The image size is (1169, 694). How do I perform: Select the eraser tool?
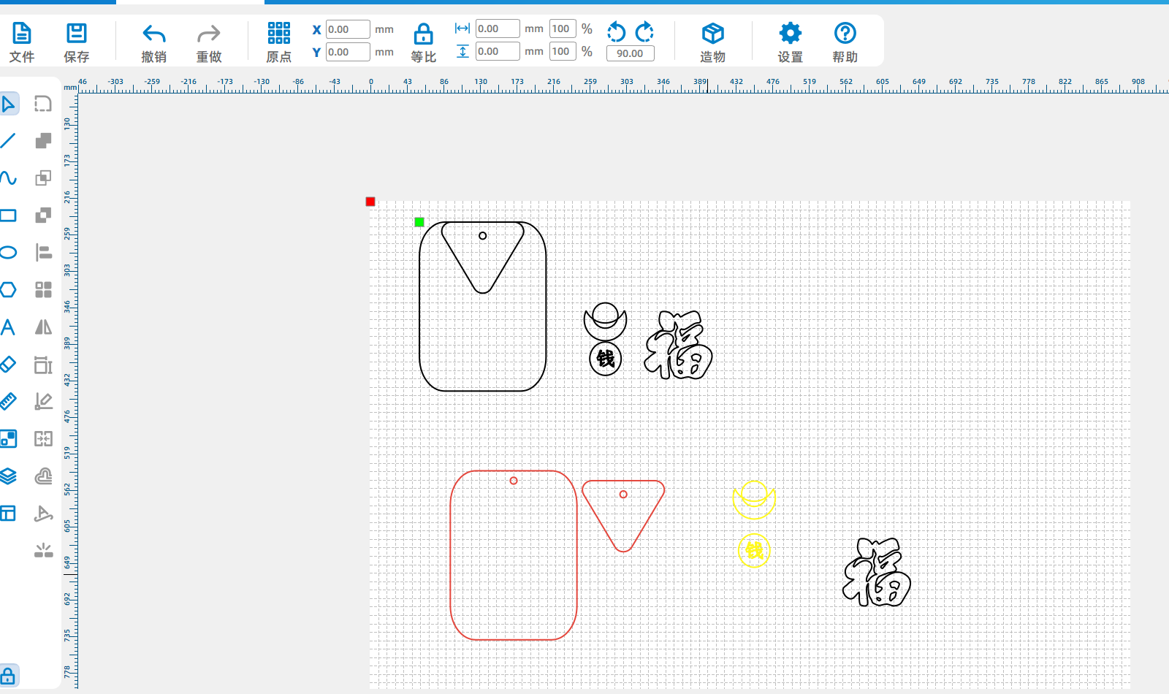point(8,364)
